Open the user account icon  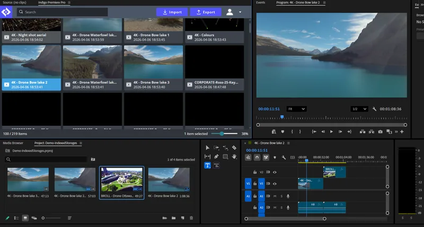click(229, 12)
